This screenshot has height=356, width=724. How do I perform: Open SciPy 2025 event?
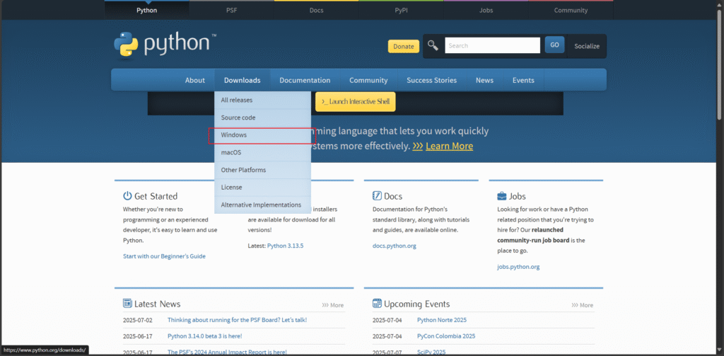(431, 352)
